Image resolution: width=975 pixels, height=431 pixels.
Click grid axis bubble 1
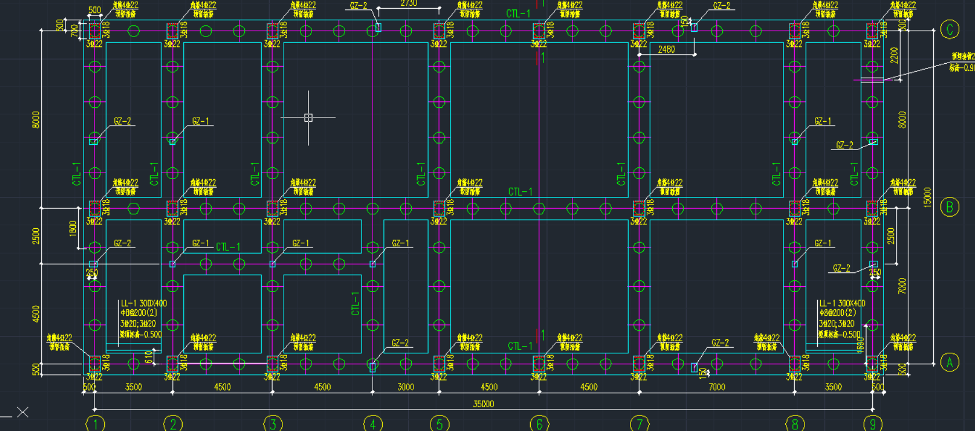click(95, 424)
